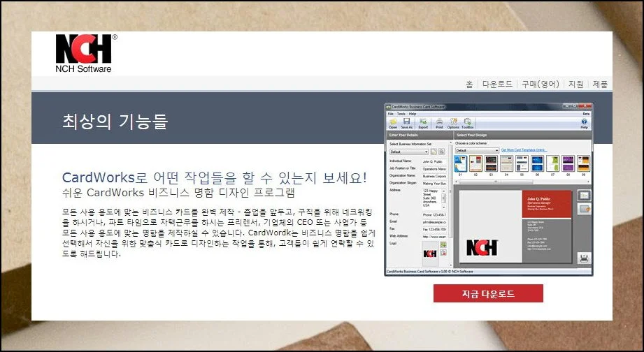Click the Export toolbar icon
This screenshot has height=352, width=644.
[423, 124]
